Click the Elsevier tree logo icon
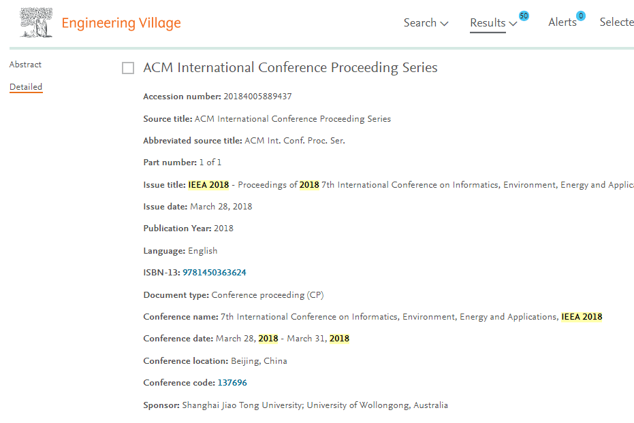 36,22
